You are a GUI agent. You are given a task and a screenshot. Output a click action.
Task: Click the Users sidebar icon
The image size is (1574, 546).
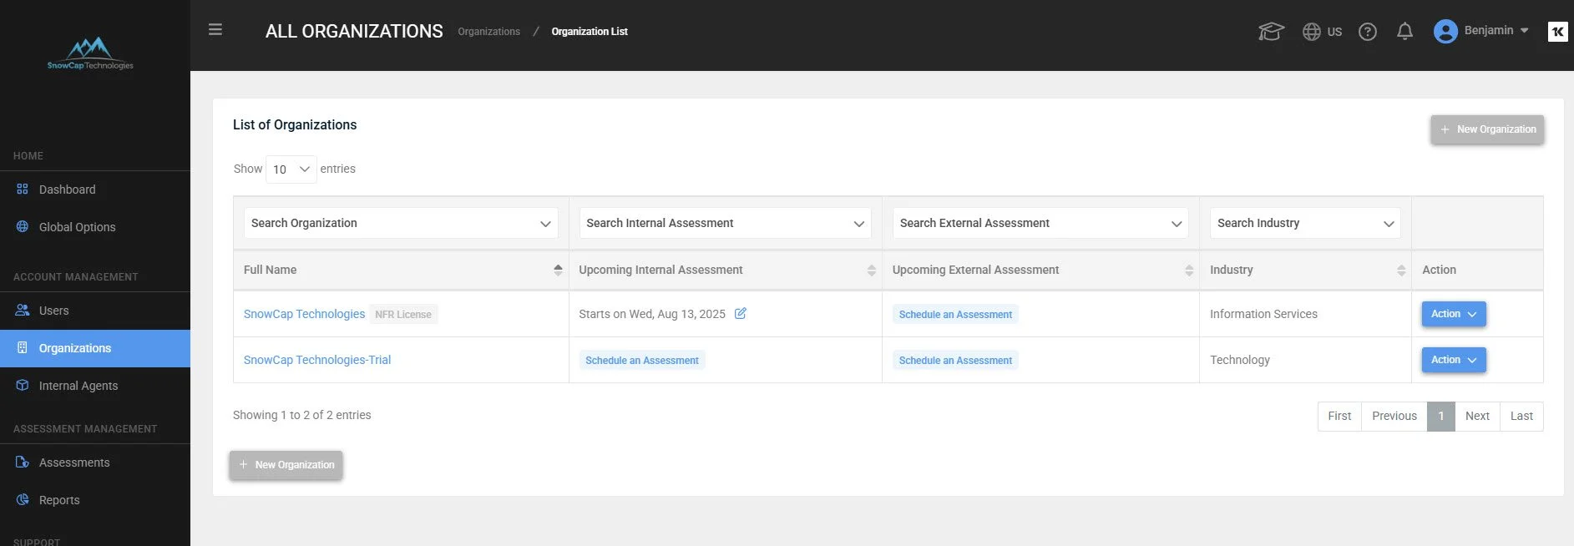pos(23,311)
